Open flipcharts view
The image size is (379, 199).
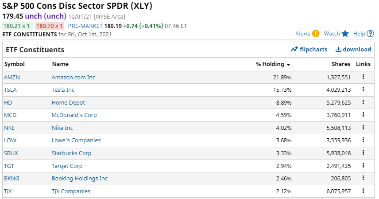(309, 49)
